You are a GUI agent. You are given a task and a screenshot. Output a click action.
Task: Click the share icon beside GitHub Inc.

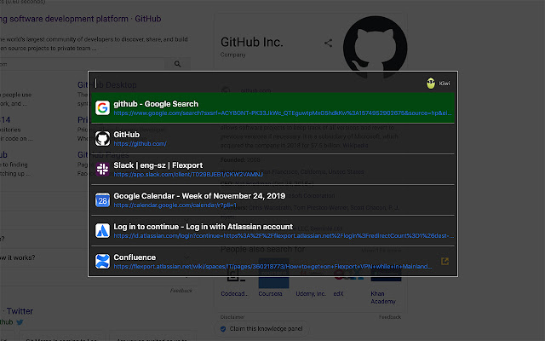pyautogui.click(x=328, y=43)
